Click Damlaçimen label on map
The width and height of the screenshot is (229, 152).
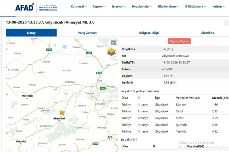(46, 126)
